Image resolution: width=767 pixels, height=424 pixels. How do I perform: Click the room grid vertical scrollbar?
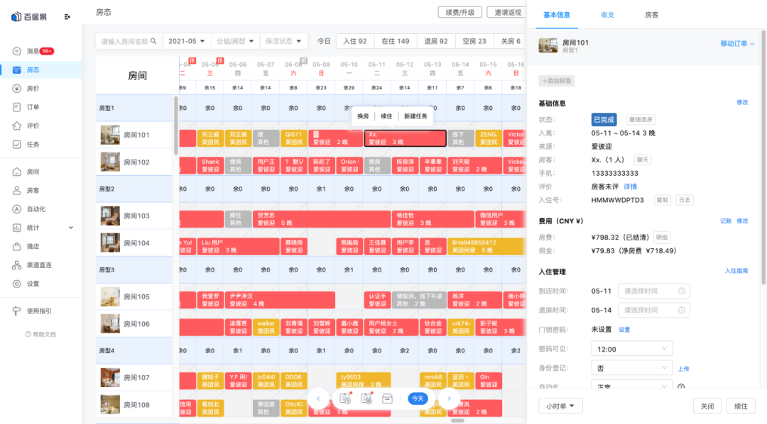point(175,125)
